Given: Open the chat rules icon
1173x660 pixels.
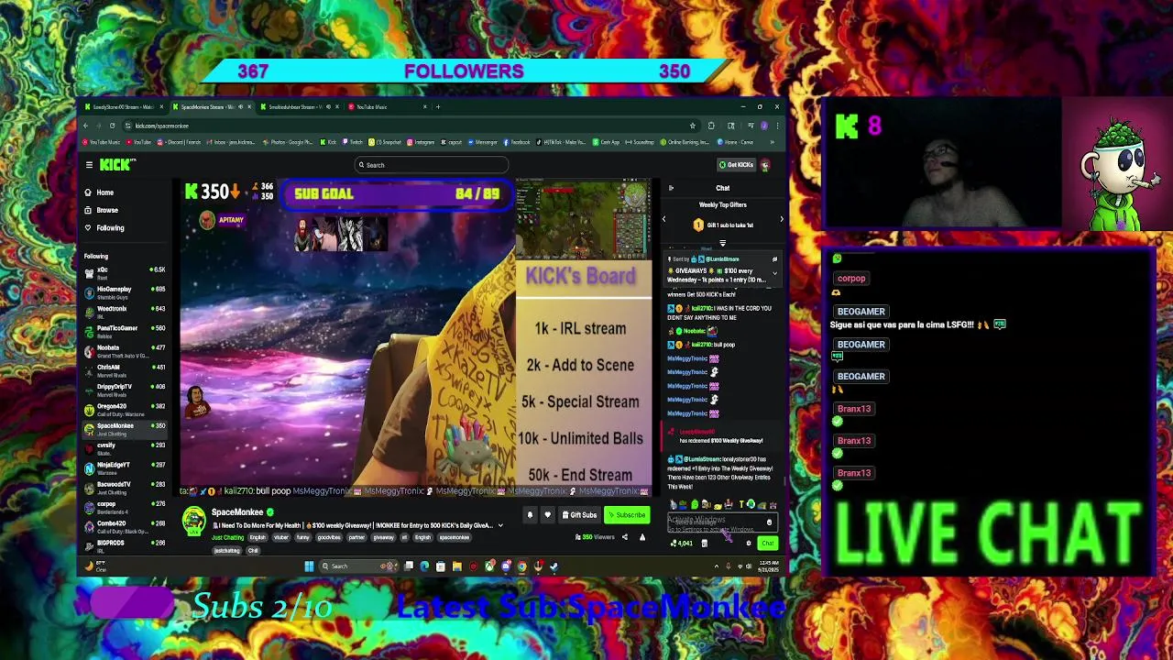Looking at the screenshot, I should tap(704, 544).
